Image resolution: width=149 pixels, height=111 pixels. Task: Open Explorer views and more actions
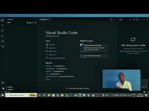(x=35, y=19)
